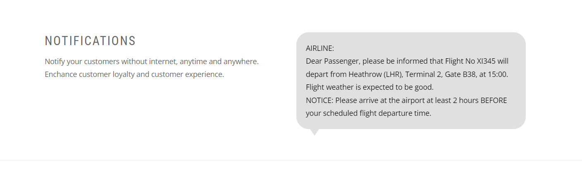582x170 pixels.
Task: Click 'your scheduled flight departure time' line
Action: click(x=368, y=113)
